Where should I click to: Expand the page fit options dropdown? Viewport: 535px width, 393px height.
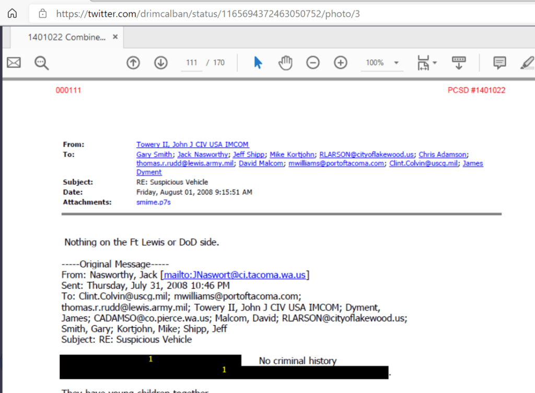426,63
